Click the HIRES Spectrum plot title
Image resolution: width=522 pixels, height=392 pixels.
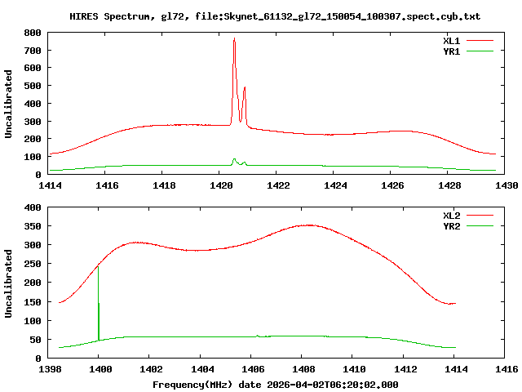click(x=275, y=16)
